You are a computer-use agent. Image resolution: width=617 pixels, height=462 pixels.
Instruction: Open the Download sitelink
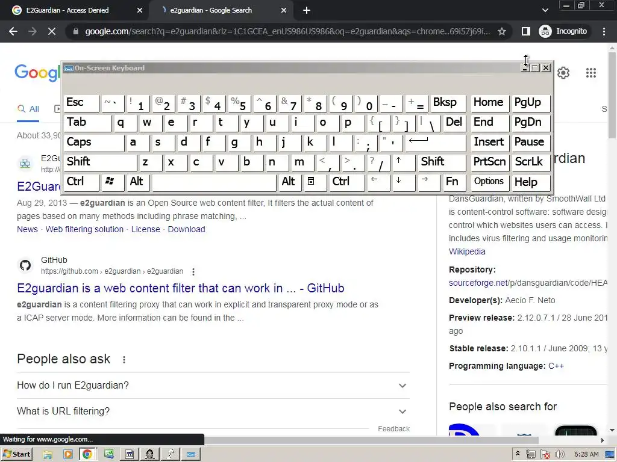(187, 229)
